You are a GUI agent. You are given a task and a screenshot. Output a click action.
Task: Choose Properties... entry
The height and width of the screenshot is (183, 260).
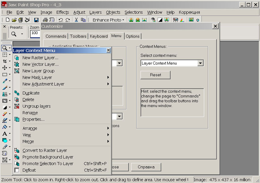[x=62, y=120]
